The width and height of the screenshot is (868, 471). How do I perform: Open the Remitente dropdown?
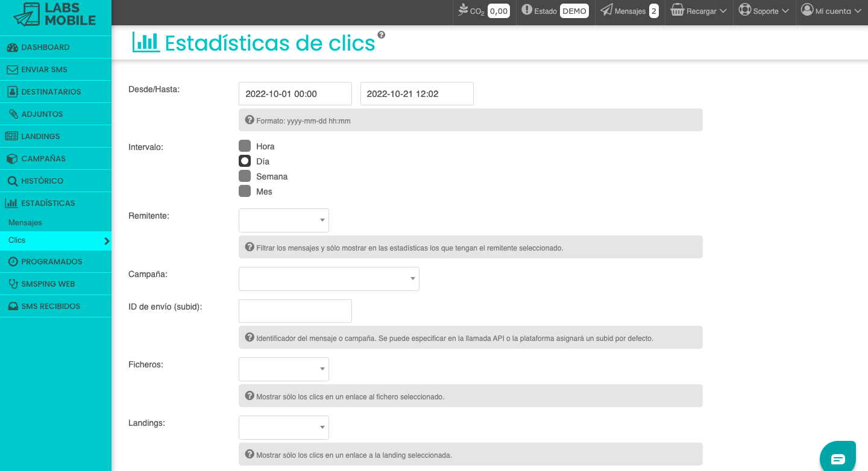284,220
